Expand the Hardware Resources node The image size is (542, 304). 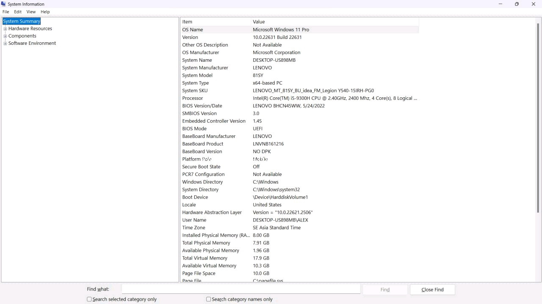(x=5, y=29)
